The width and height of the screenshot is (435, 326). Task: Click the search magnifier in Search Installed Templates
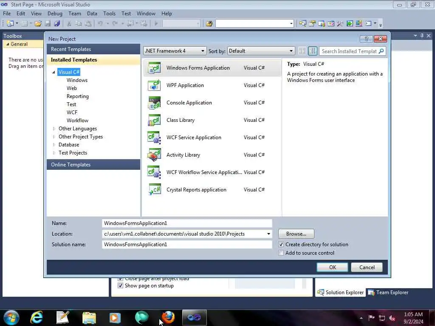(x=381, y=51)
